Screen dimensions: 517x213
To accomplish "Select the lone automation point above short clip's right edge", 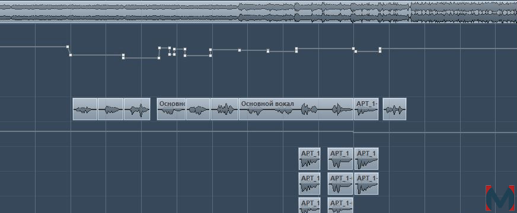I will pyautogui.click(x=240, y=50).
